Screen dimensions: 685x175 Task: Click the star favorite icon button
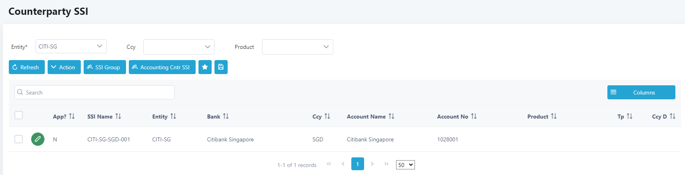tap(205, 67)
